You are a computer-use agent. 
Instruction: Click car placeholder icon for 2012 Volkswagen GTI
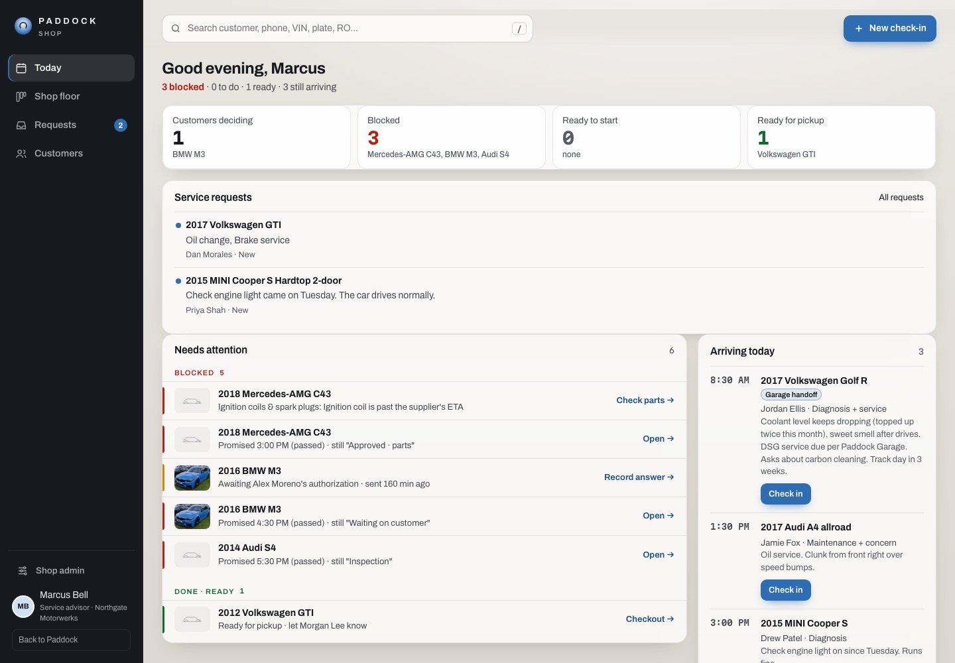click(x=192, y=619)
